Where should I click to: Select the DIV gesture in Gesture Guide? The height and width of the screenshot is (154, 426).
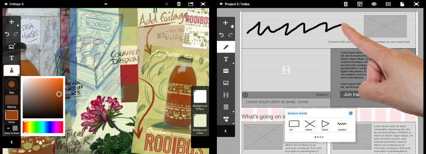[x=294, y=126]
